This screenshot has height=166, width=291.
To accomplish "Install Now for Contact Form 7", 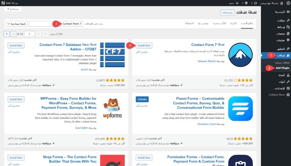I will click(144, 46).
